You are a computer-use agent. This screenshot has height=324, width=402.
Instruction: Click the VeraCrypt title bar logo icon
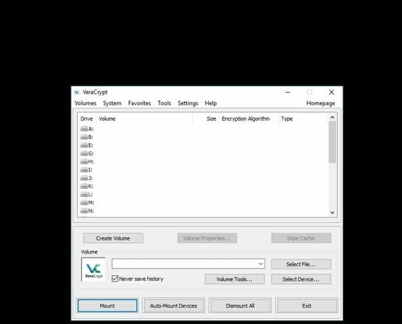[x=77, y=92]
